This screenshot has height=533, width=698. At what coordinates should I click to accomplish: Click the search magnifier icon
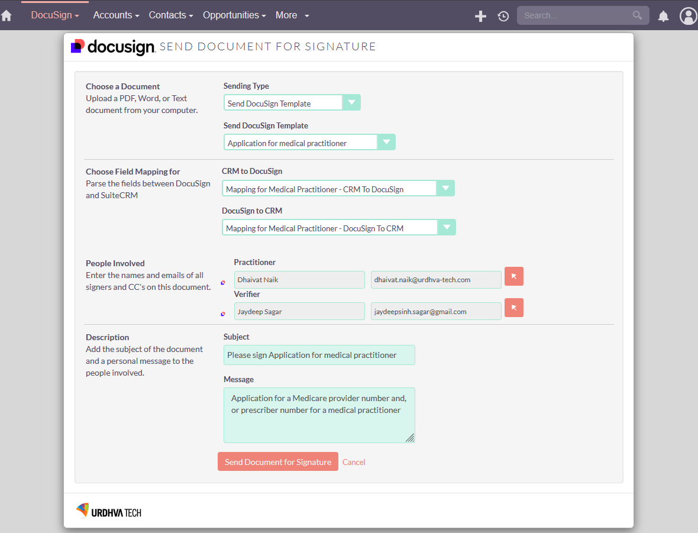pyautogui.click(x=637, y=15)
